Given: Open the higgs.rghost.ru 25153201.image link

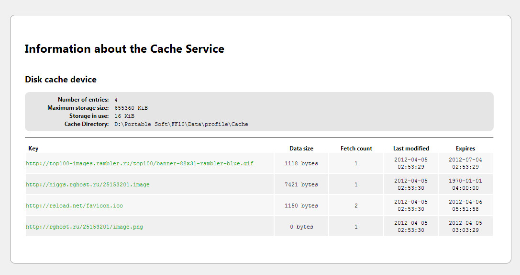Looking at the screenshot, I should pos(88,185).
